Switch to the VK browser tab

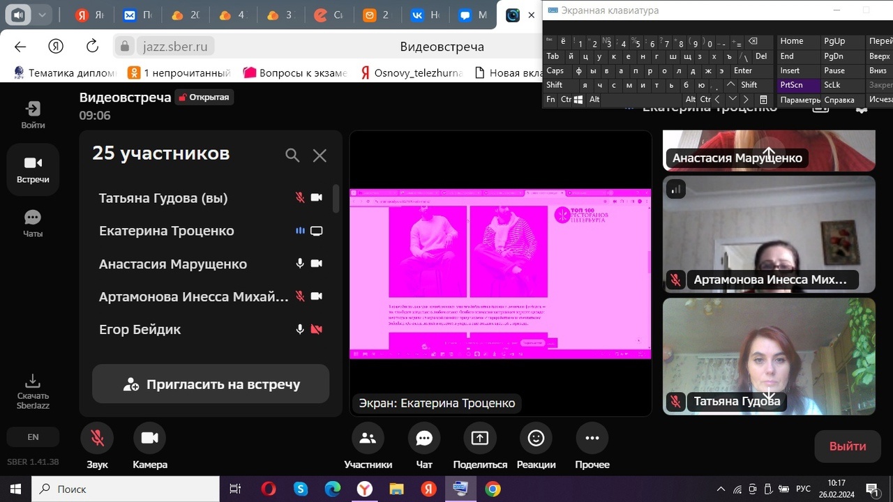tap(426, 16)
